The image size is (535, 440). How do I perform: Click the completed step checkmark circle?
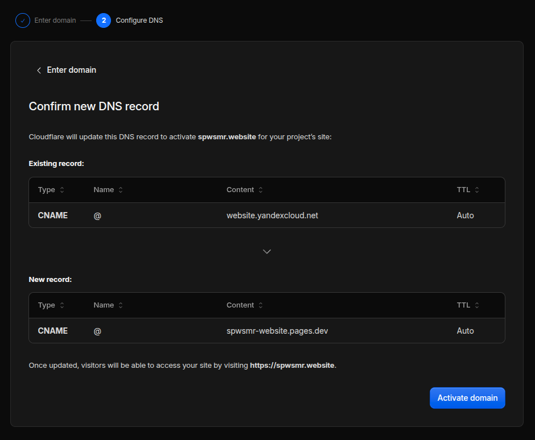(x=23, y=20)
